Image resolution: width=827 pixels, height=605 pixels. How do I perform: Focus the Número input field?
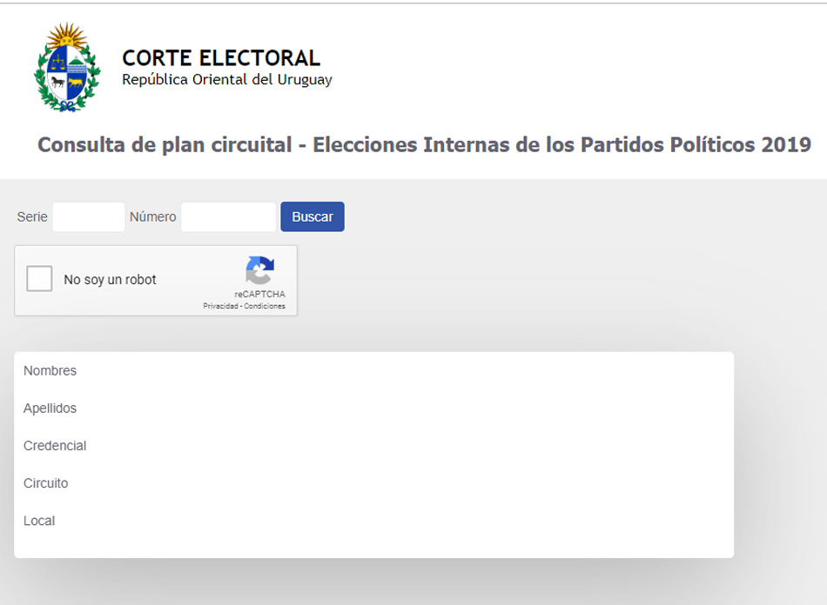[x=228, y=217]
